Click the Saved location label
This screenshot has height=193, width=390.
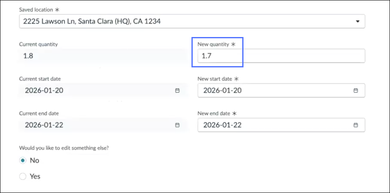point(36,10)
